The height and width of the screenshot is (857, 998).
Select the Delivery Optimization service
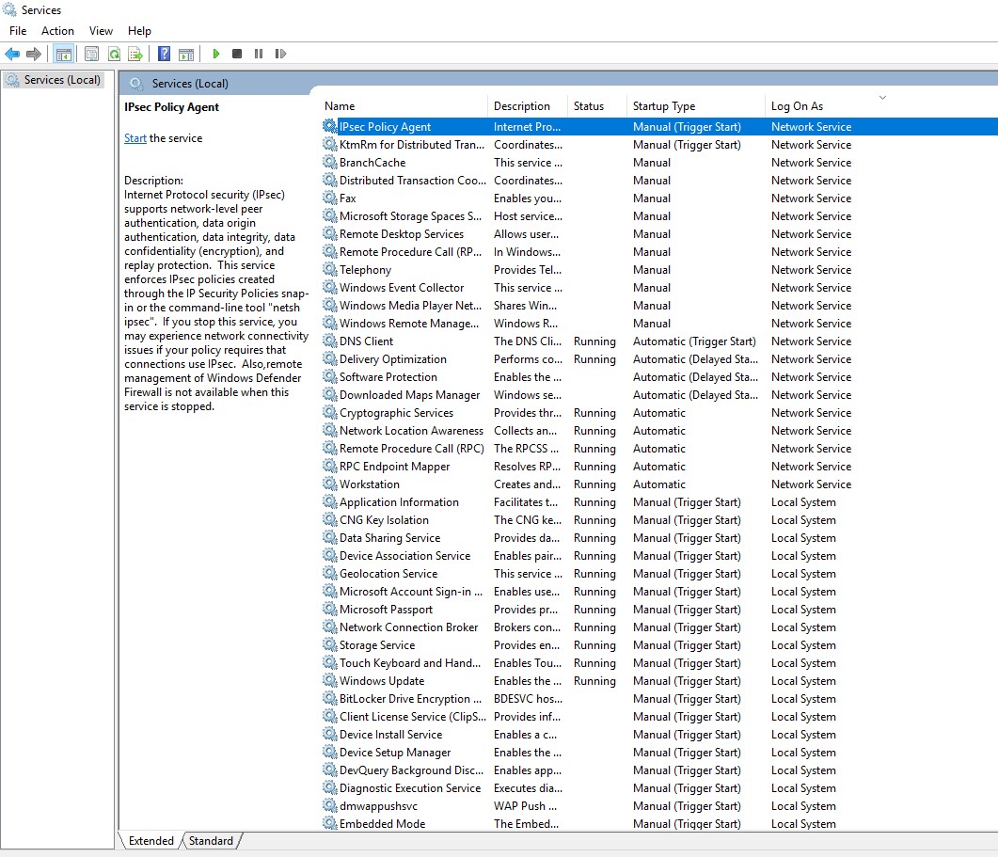click(x=658, y=358)
